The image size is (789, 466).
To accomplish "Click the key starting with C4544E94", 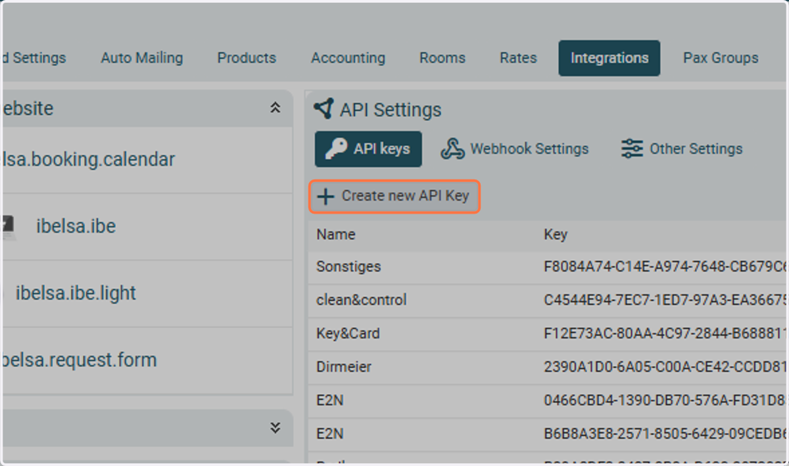I will [x=665, y=300].
